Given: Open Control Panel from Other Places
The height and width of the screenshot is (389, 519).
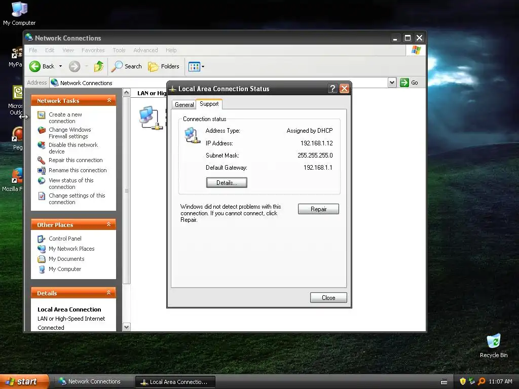Looking at the screenshot, I should pos(65,239).
